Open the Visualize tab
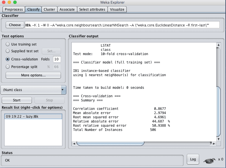Viewport: 226px width, 168px height. pyautogui.click(x=117, y=10)
